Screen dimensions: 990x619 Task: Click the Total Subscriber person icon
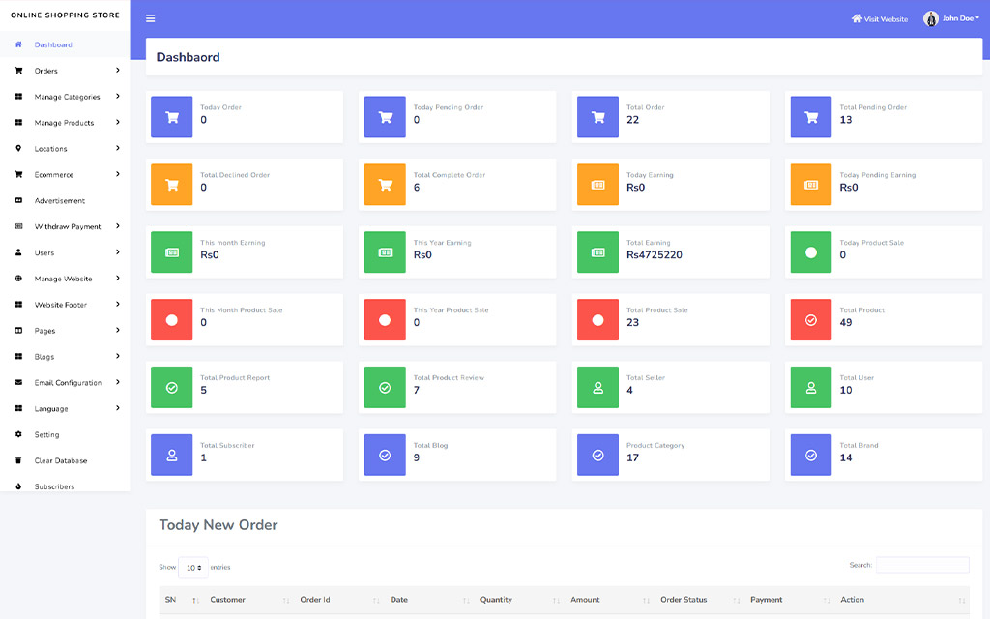(x=172, y=455)
